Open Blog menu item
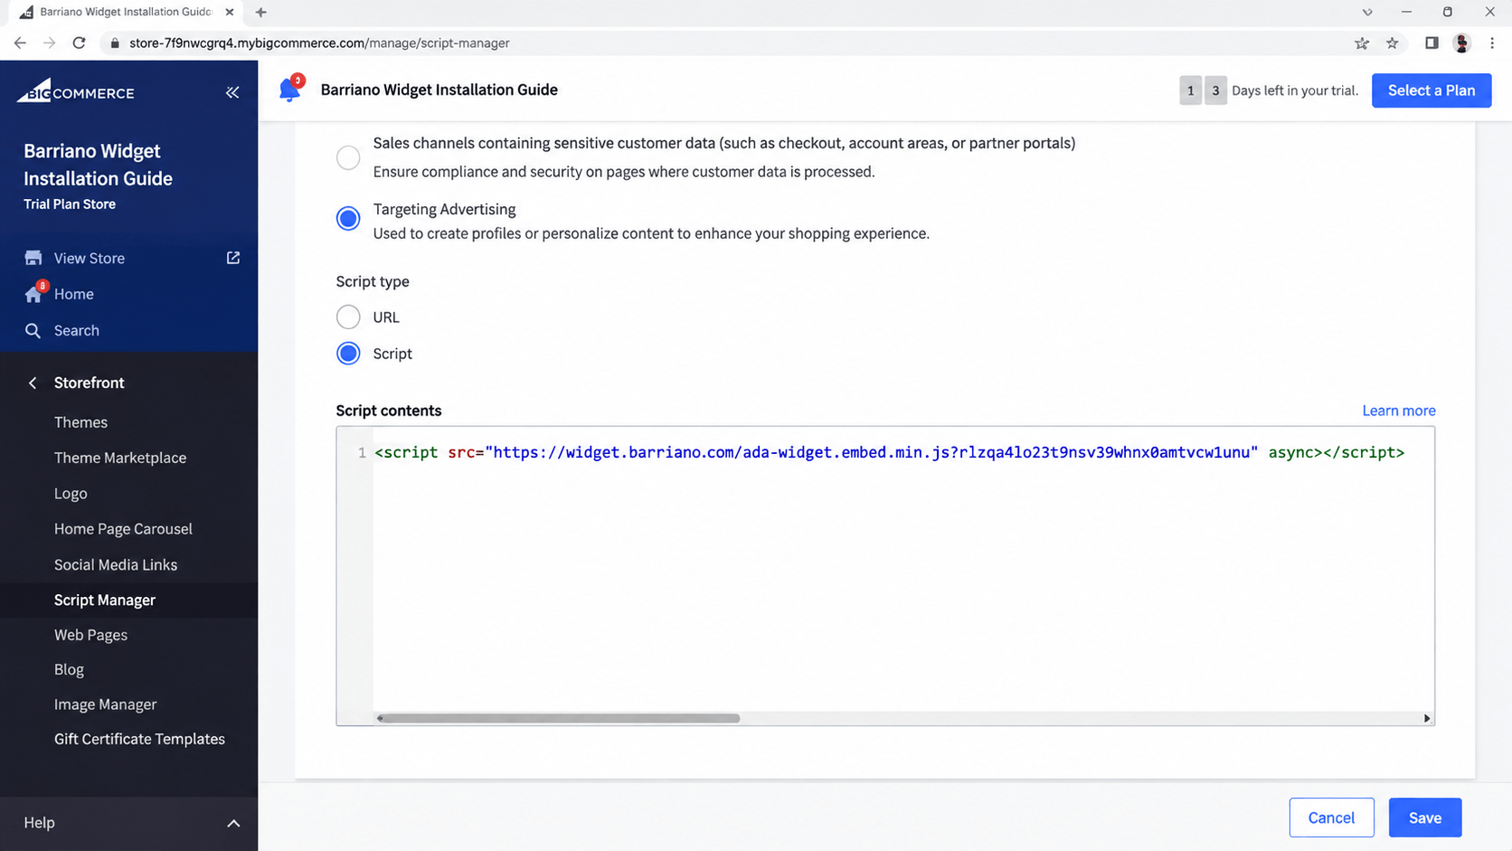Image resolution: width=1512 pixels, height=851 pixels. (x=69, y=670)
